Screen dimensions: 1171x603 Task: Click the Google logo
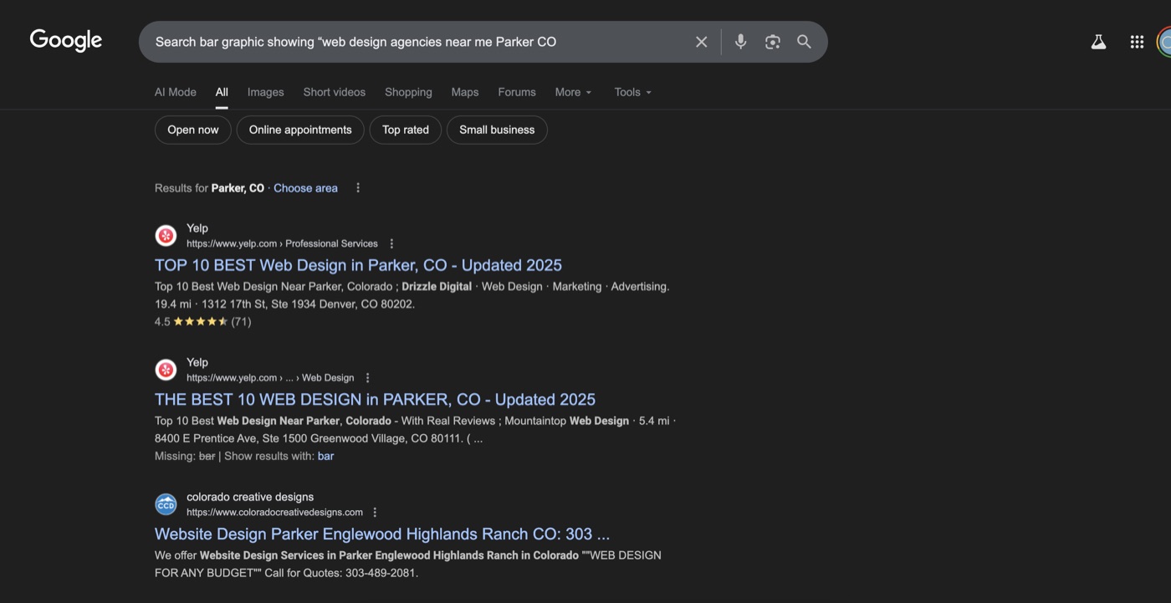click(x=66, y=40)
